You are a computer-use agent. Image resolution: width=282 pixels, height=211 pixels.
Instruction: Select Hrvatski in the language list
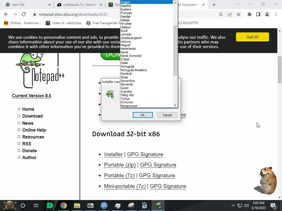click(147, 24)
